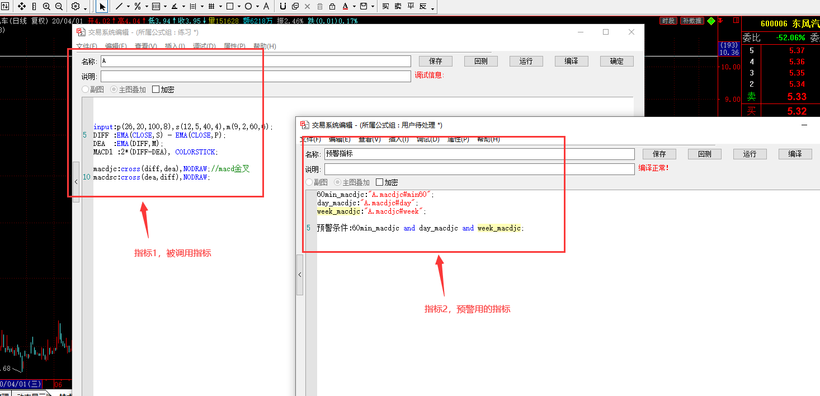
Task: Click 编译 button in 预警指标 window
Action: pyautogui.click(x=795, y=154)
